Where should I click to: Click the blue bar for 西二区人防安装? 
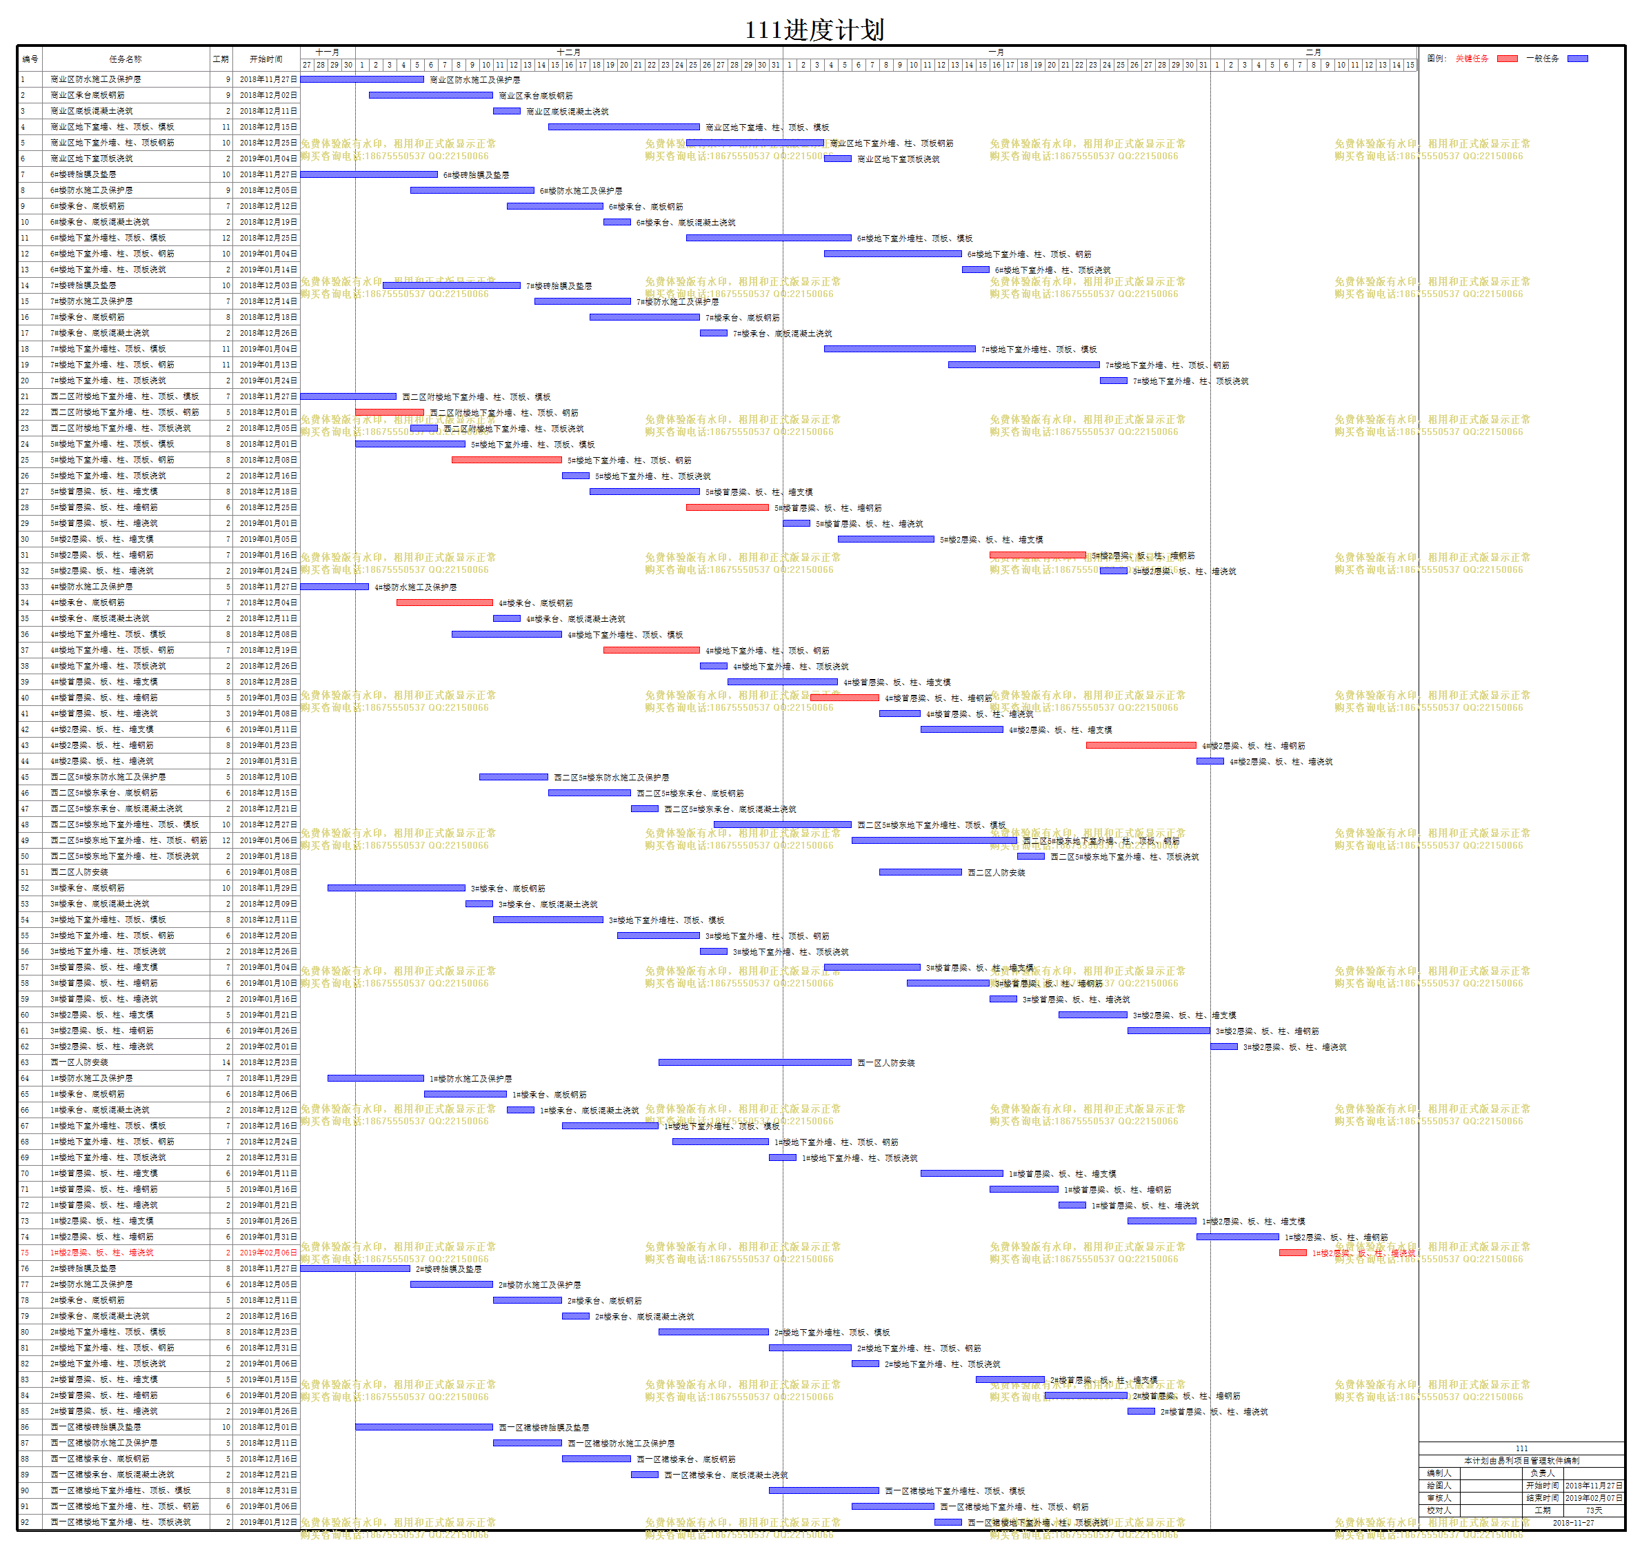pos(920,871)
